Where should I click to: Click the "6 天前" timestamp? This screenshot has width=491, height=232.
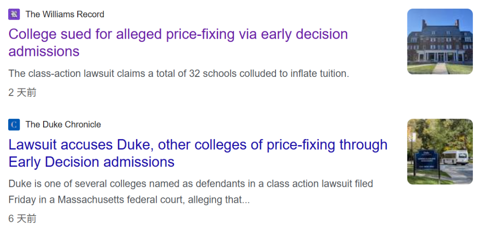[22, 219]
